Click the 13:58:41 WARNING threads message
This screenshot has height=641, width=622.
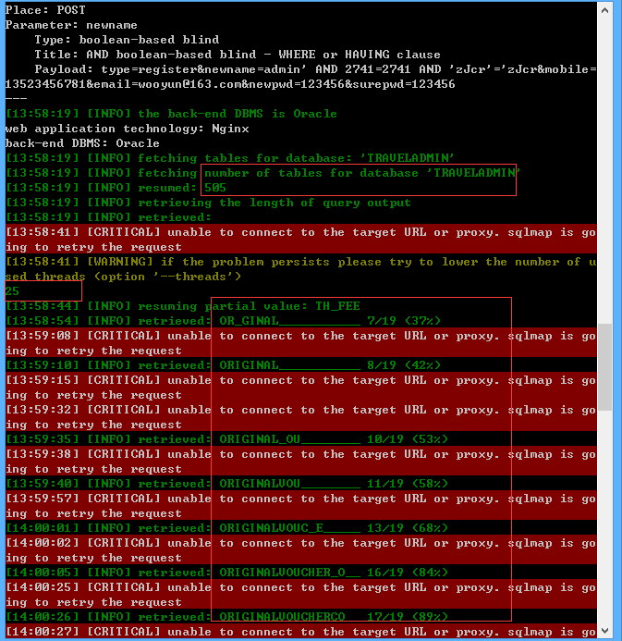301,269
